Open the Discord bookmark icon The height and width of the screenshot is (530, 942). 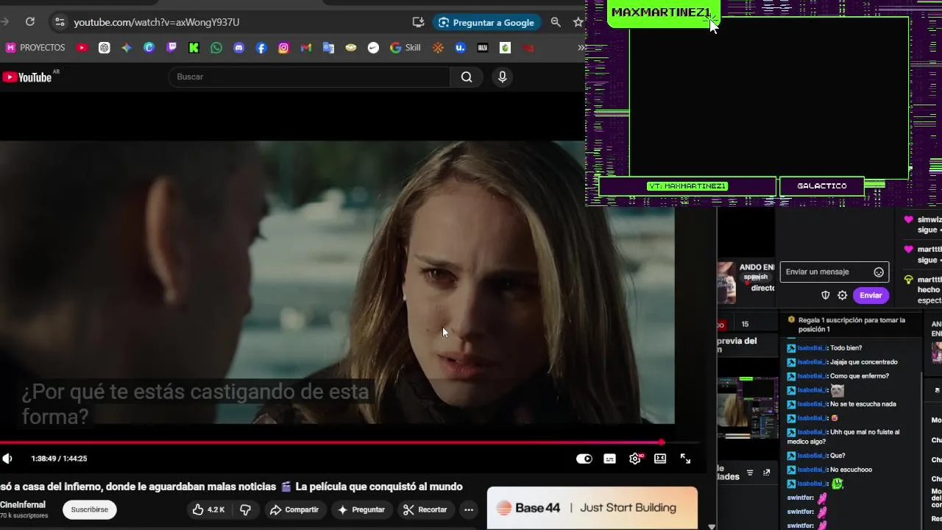point(238,48)
